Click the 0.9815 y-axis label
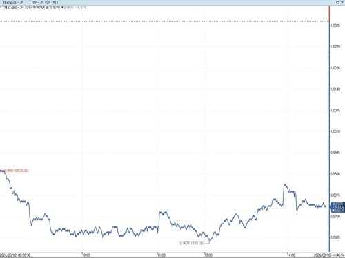 (335, 195)
